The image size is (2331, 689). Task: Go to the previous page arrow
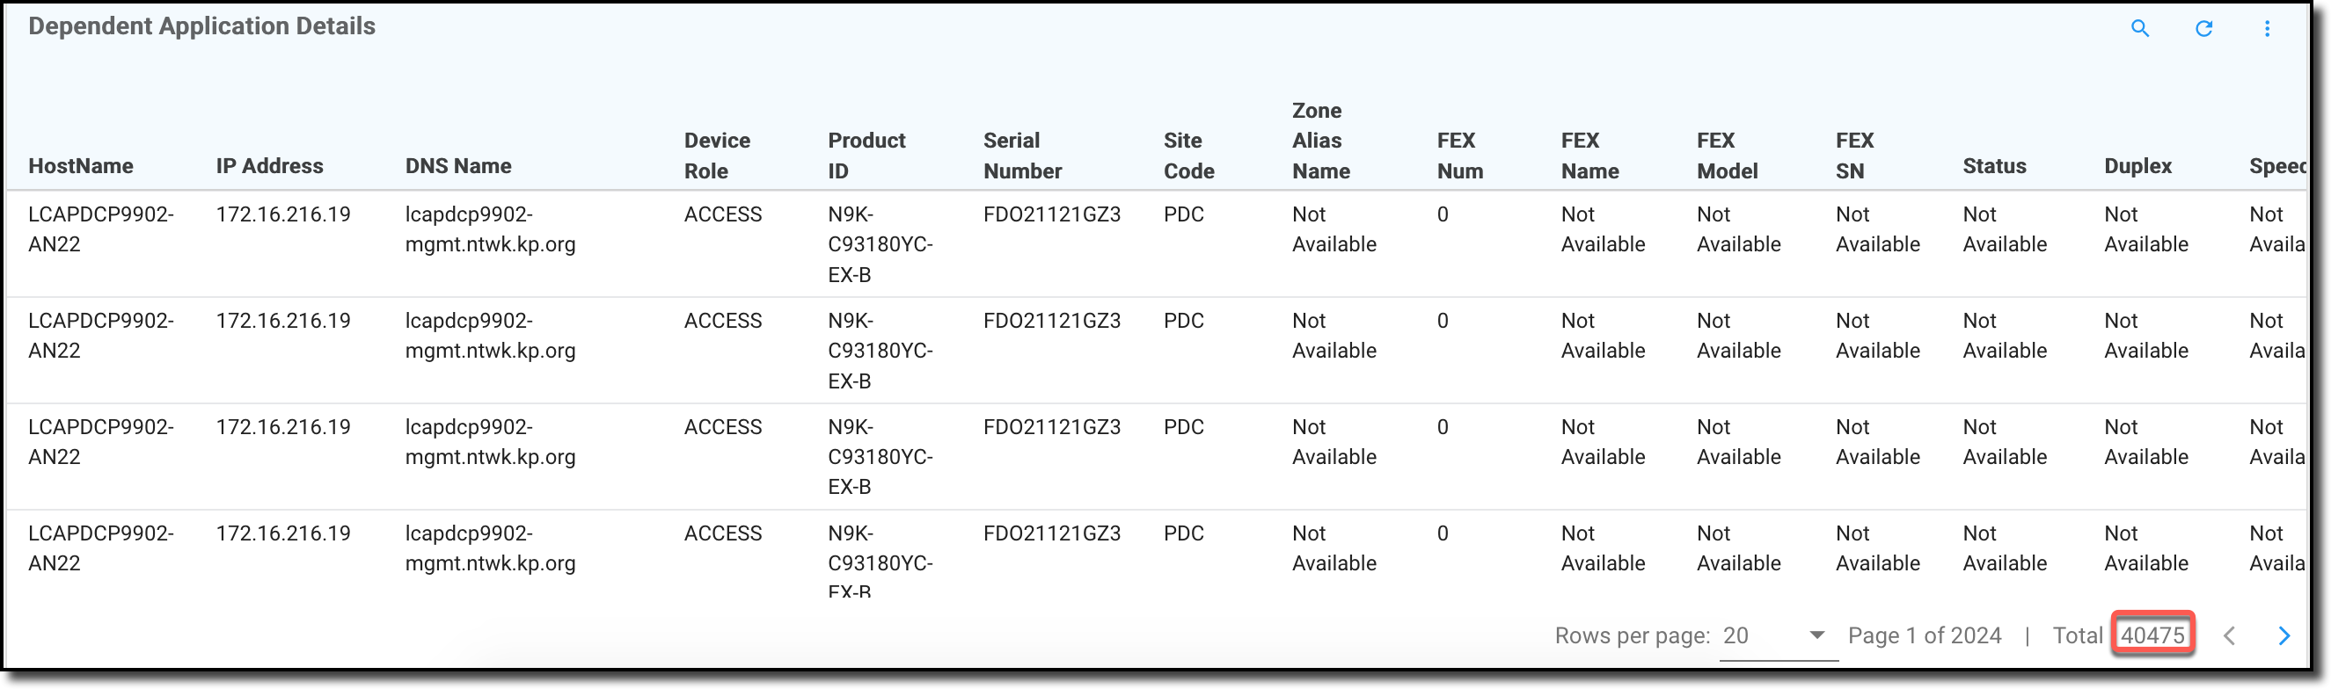tap(2229, 635)
